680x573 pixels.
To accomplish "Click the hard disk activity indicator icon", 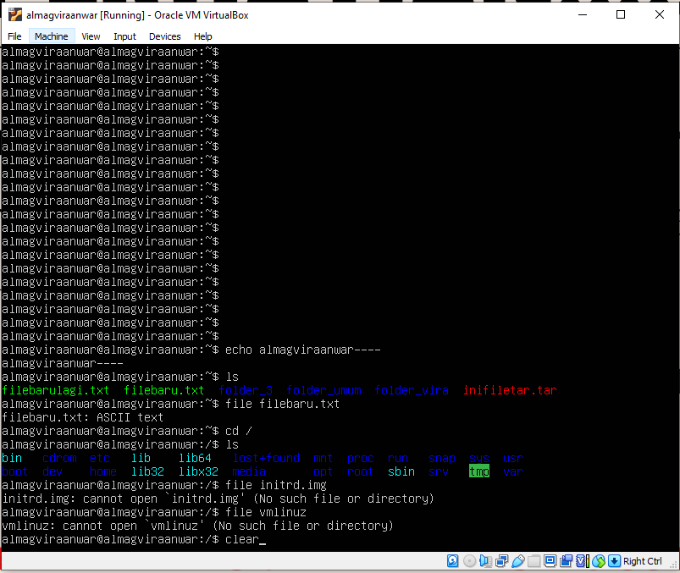I will (452, 561).
